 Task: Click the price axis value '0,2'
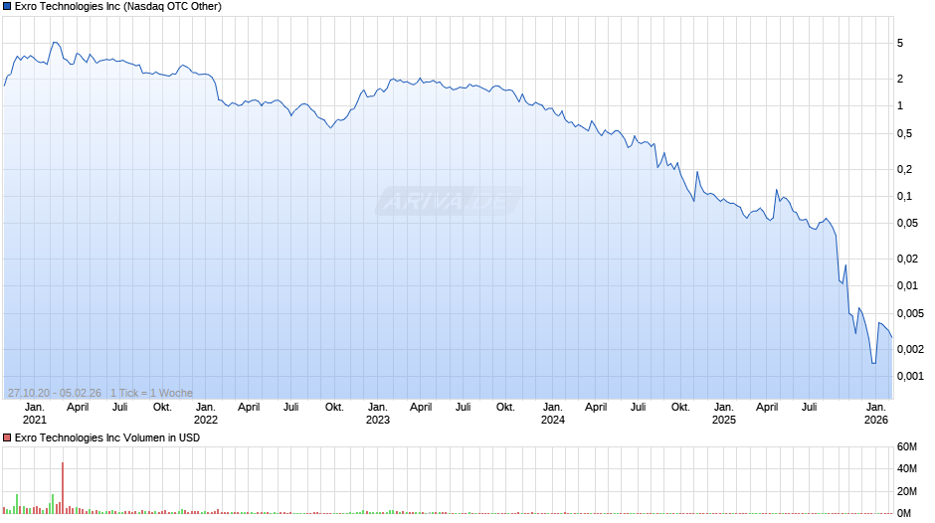904,169
